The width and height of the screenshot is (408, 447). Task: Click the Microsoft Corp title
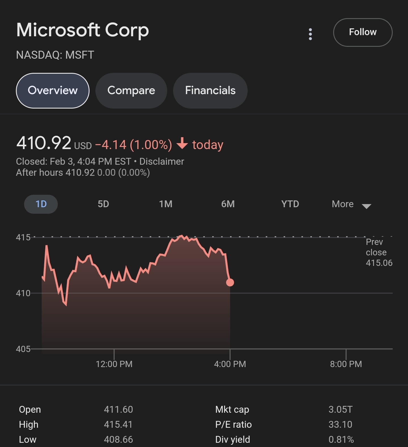pos(83,30)
